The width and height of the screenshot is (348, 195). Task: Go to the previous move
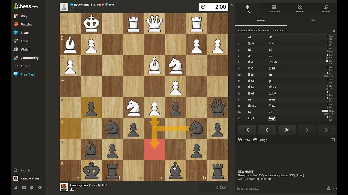[267, 130]
